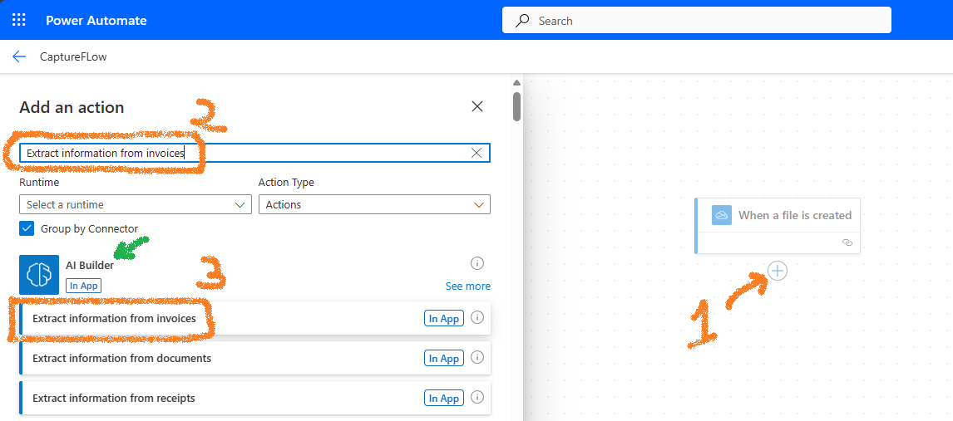The height and width of the screenshot is (421, 953).
Task: Open the When a file is created trigger
Action: point(778,225)
